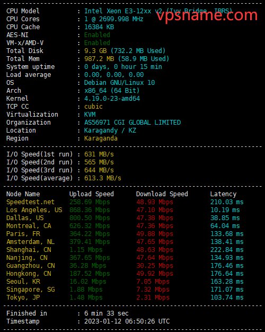Click the kernel version 4.19.0-23-amd64
Viewport: 265px width, 332px height.
(112, 99)
